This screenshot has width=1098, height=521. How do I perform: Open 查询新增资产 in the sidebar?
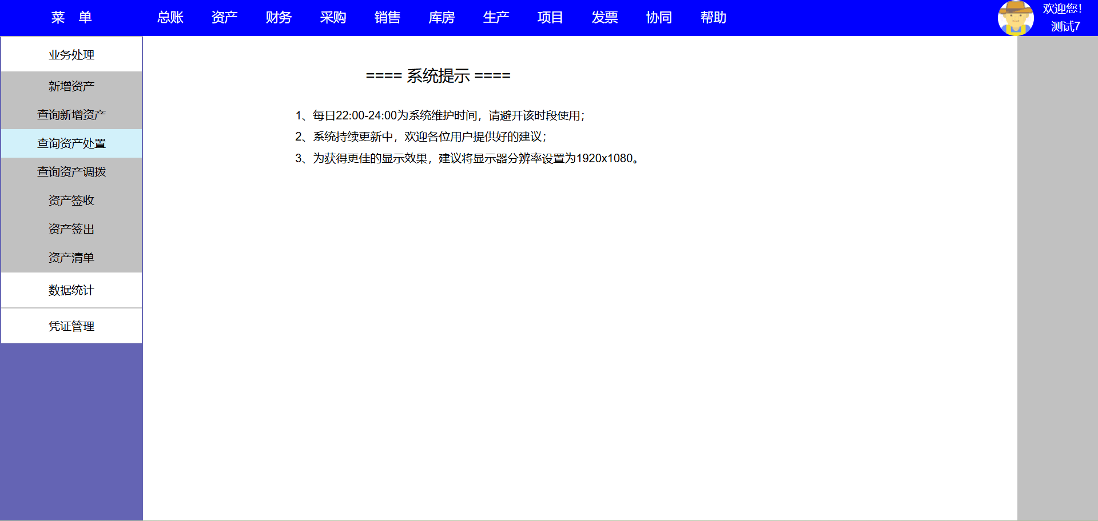(71, 115)
